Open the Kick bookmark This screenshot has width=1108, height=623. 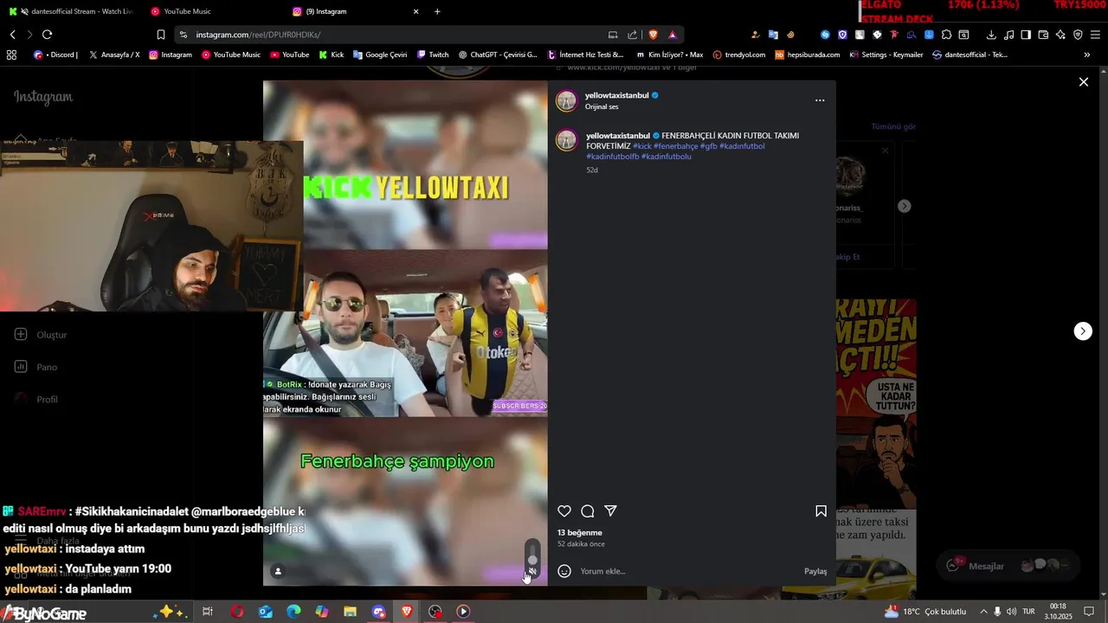(x=332, y=55)
